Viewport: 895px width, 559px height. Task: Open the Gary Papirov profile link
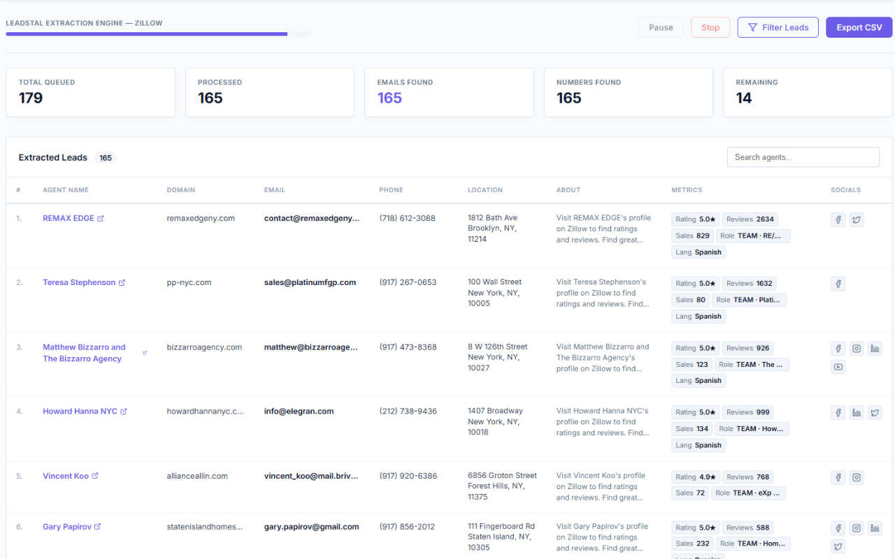(67, 527)
